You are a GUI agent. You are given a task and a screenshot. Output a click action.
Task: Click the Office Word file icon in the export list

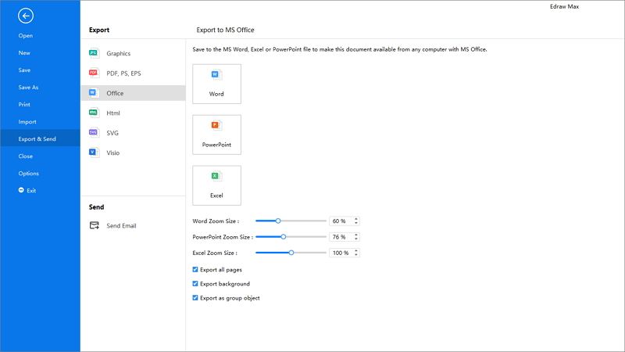pos(94,93)
